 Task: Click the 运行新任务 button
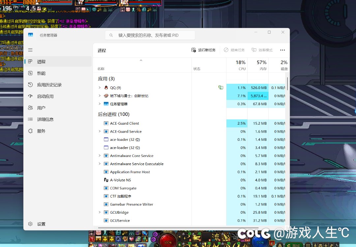coord(203,50)
